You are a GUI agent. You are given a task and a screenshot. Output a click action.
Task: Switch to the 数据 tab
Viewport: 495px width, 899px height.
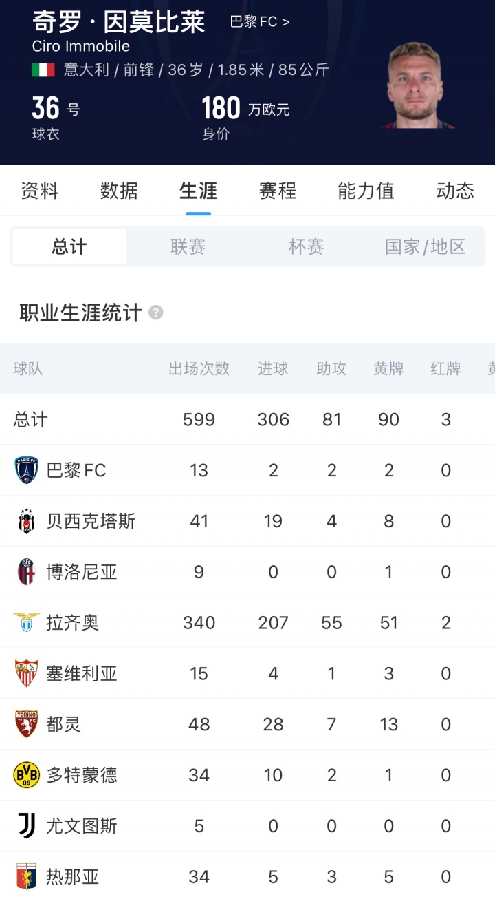click(119, 191)
